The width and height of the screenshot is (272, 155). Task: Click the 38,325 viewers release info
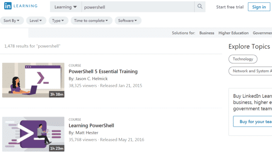[105, 86]
